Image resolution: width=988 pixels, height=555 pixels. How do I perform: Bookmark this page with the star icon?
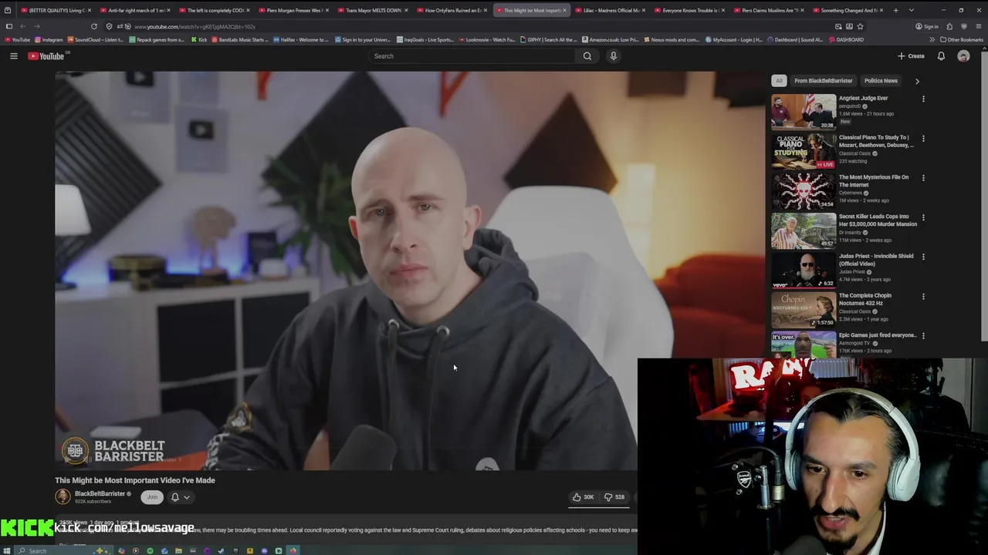point(860,26)
